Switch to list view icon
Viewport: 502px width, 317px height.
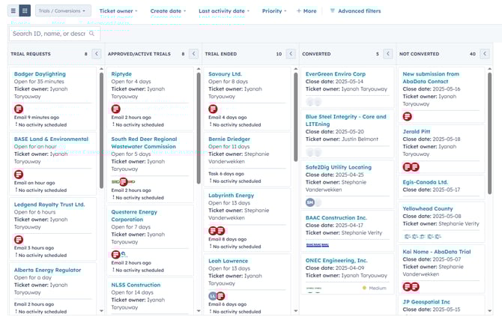pyautogui.click(x=13, y=11)
